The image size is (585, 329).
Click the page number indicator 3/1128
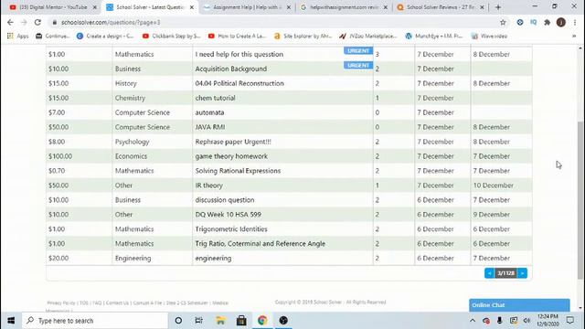(505, 273)
